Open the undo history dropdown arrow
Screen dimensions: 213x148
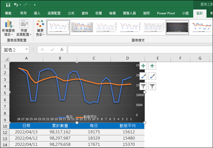[x=20, y=5]
